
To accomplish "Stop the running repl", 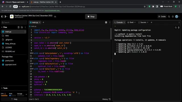I will (91, 16).
